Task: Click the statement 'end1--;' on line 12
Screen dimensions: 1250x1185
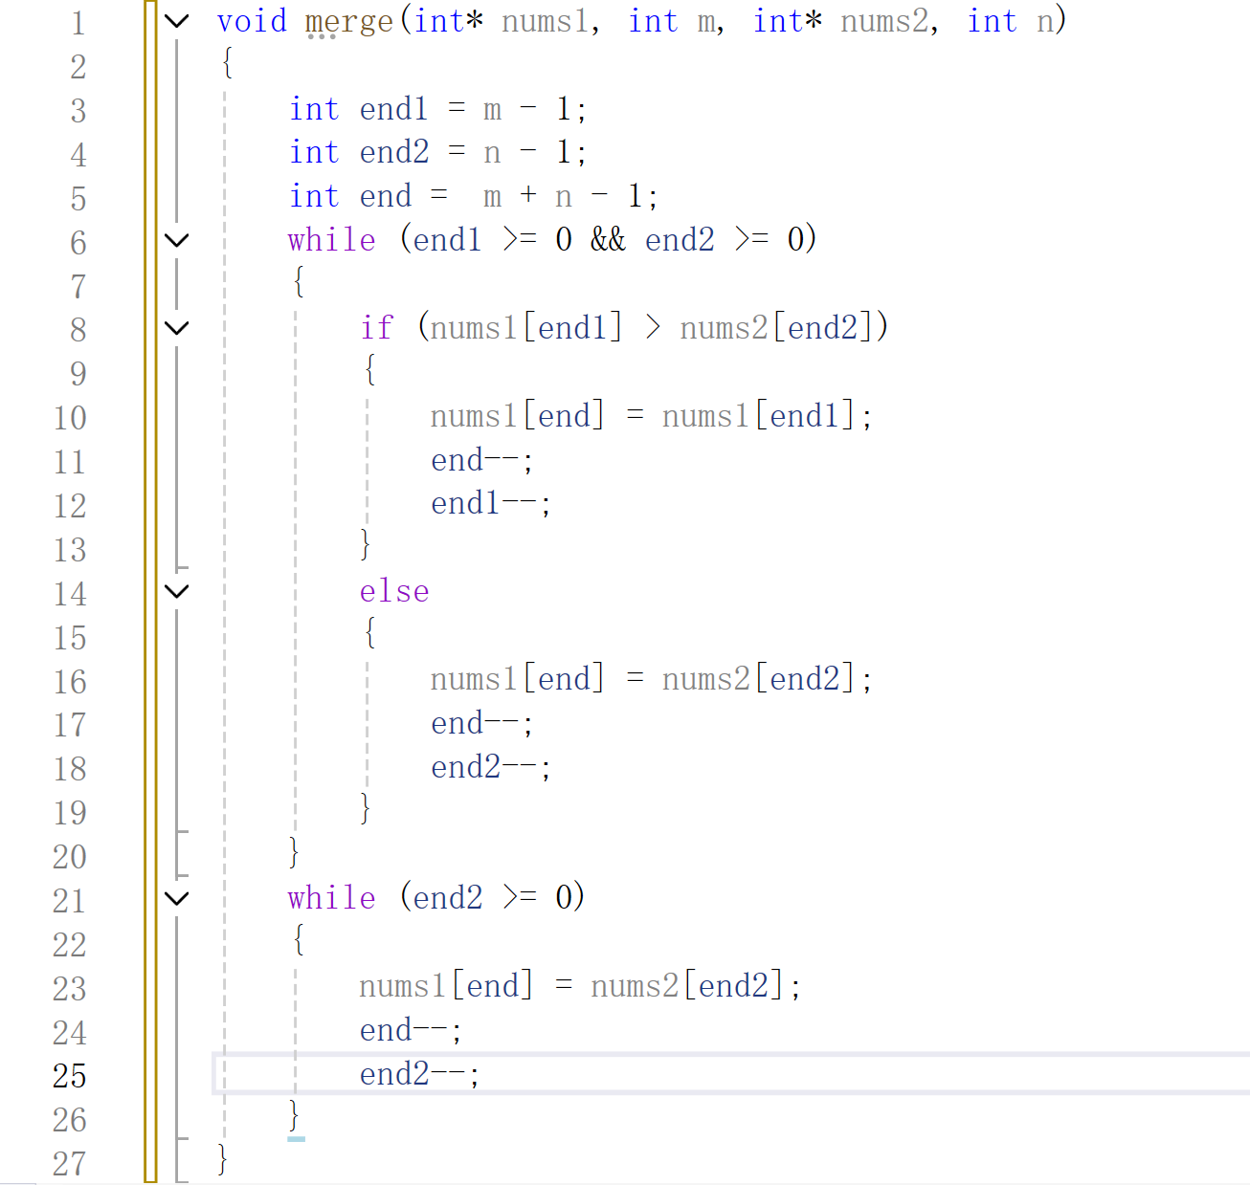Action: click(491, 503)
